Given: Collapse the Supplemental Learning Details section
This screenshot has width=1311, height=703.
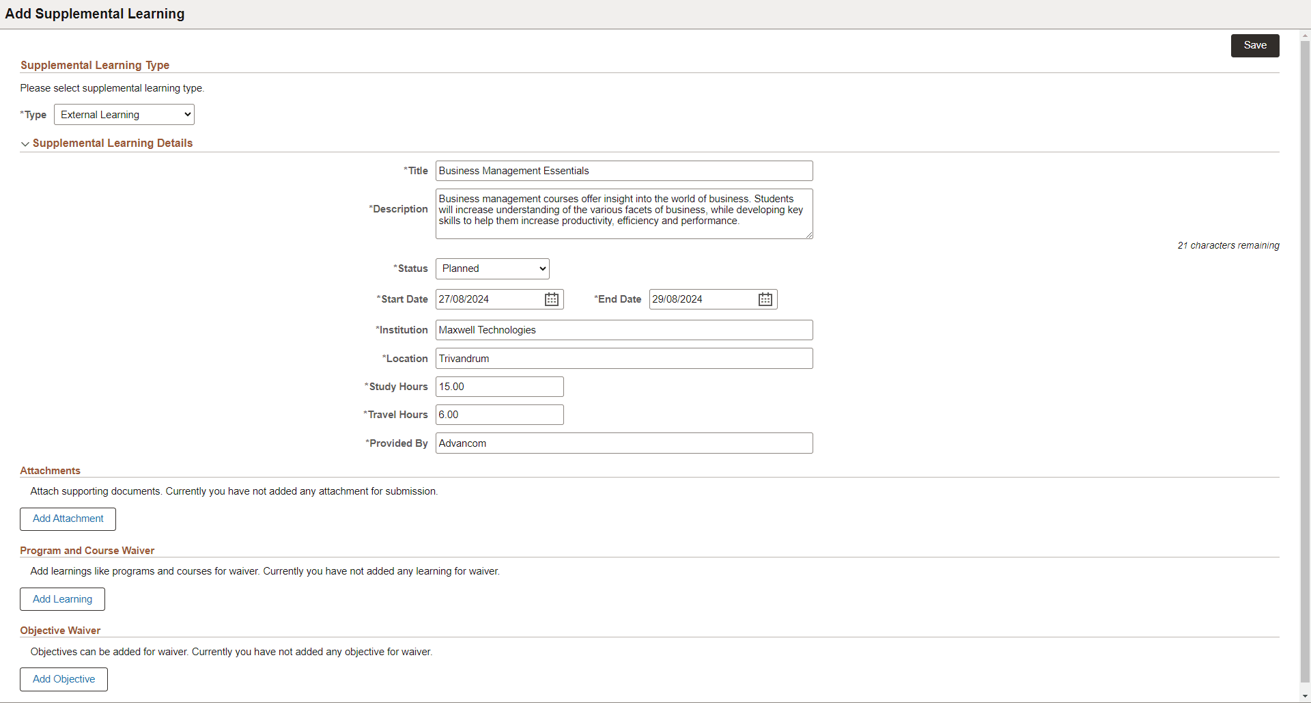Looking at the screenshot, I should 25,143.
